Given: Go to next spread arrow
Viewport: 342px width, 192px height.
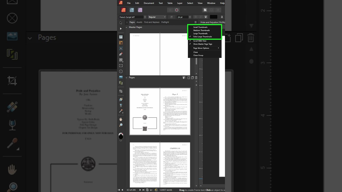Looking at the screenshot, I should (140, 190).
